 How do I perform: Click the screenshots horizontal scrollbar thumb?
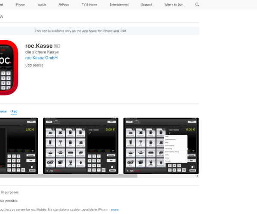tap(69, 176)
